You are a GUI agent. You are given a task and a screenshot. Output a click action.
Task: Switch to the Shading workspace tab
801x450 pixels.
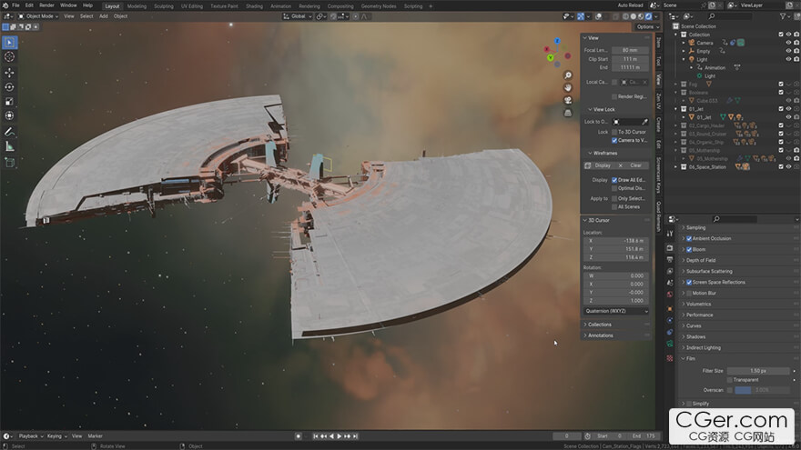(254, 6)
